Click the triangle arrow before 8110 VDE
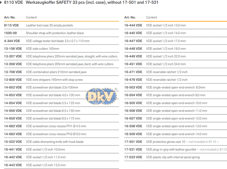This screenshot has height=169, width=227. click(x=2, y=3)
